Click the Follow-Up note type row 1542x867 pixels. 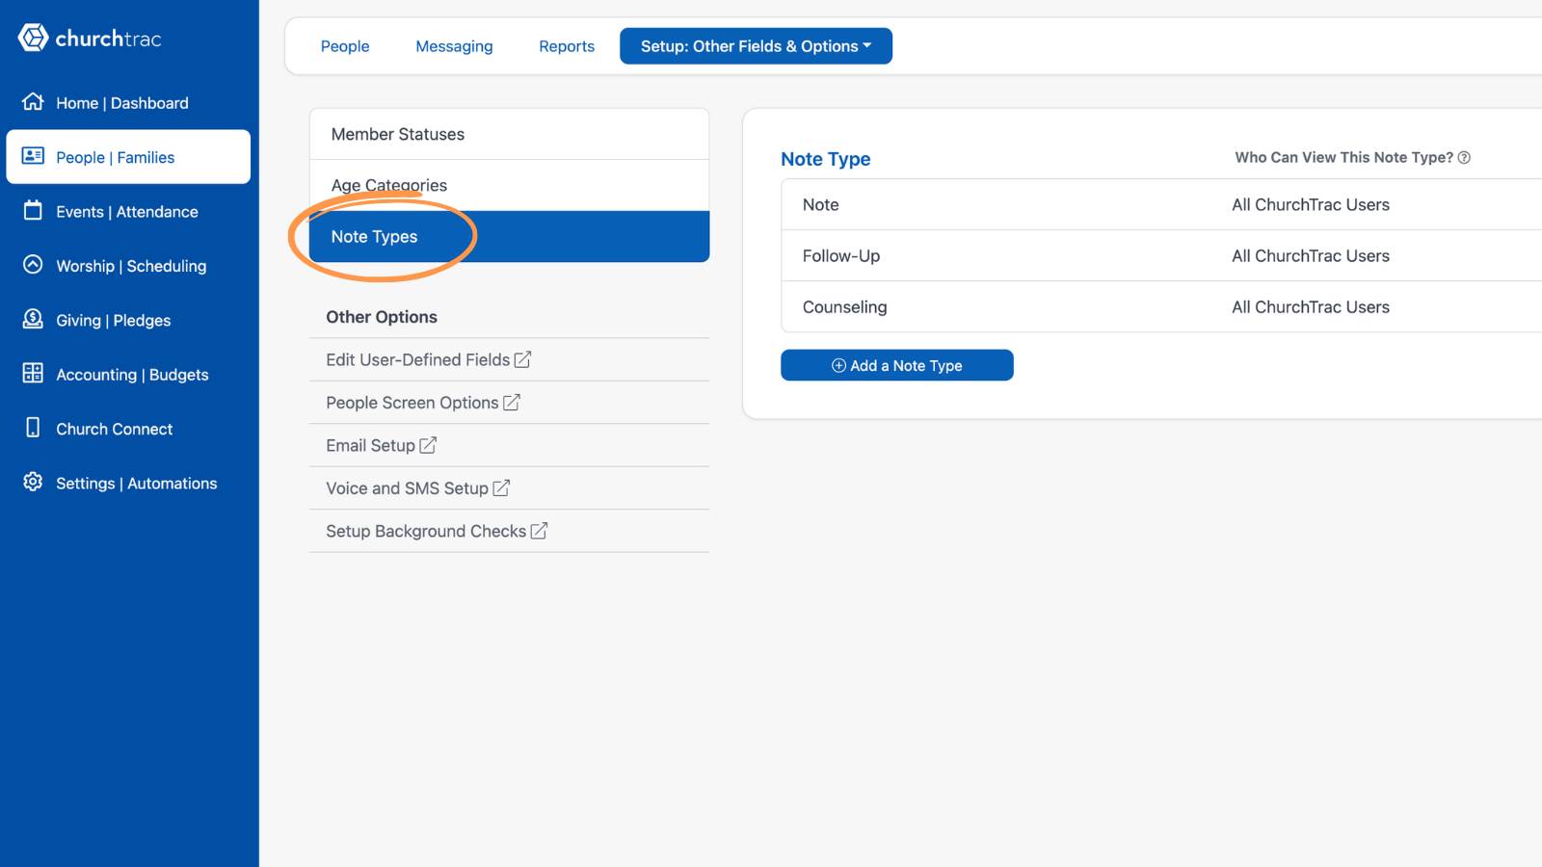[1161, 255]
